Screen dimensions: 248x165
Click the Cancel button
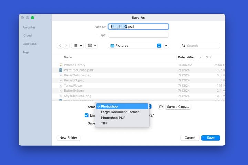pyautogui.click(x=190, y=138)
